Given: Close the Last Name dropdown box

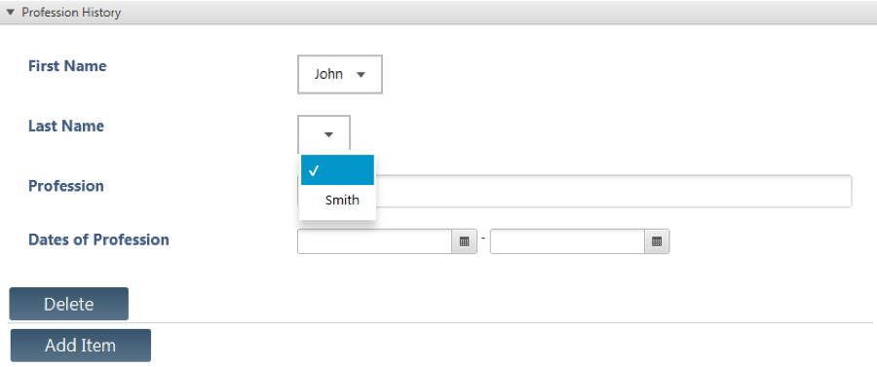Looking at the screenshot, I should tap(324, 134).
